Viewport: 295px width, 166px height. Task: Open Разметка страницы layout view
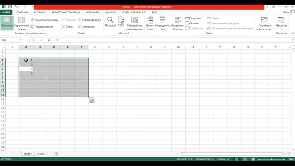(44, 20)
